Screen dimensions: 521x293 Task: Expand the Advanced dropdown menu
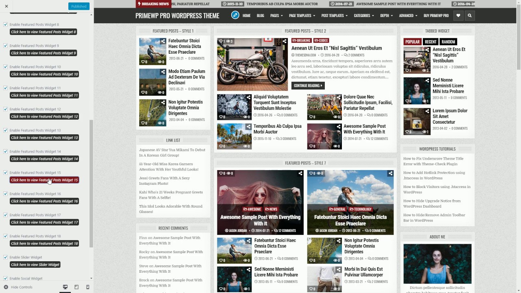pyautogui.click(x=408, y=16)
